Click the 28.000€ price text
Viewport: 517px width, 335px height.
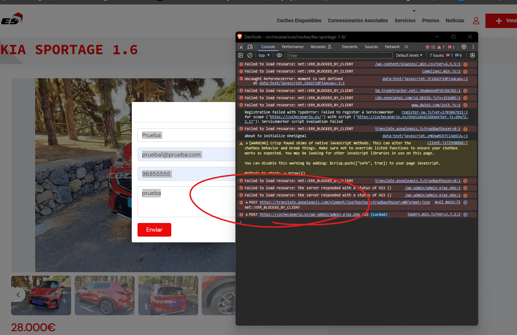tap(33, 327)
